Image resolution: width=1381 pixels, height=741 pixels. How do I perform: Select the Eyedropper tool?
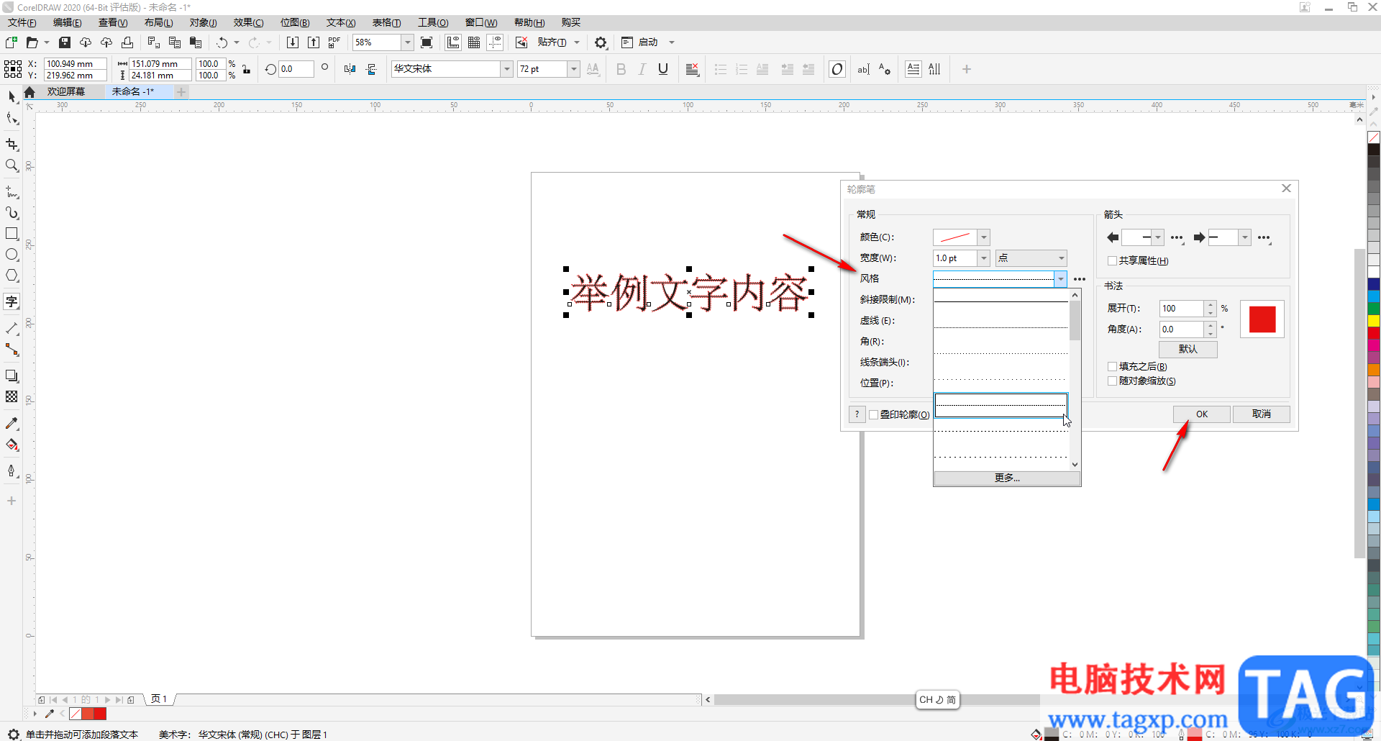pyautogui.click(x=12, y=424)
